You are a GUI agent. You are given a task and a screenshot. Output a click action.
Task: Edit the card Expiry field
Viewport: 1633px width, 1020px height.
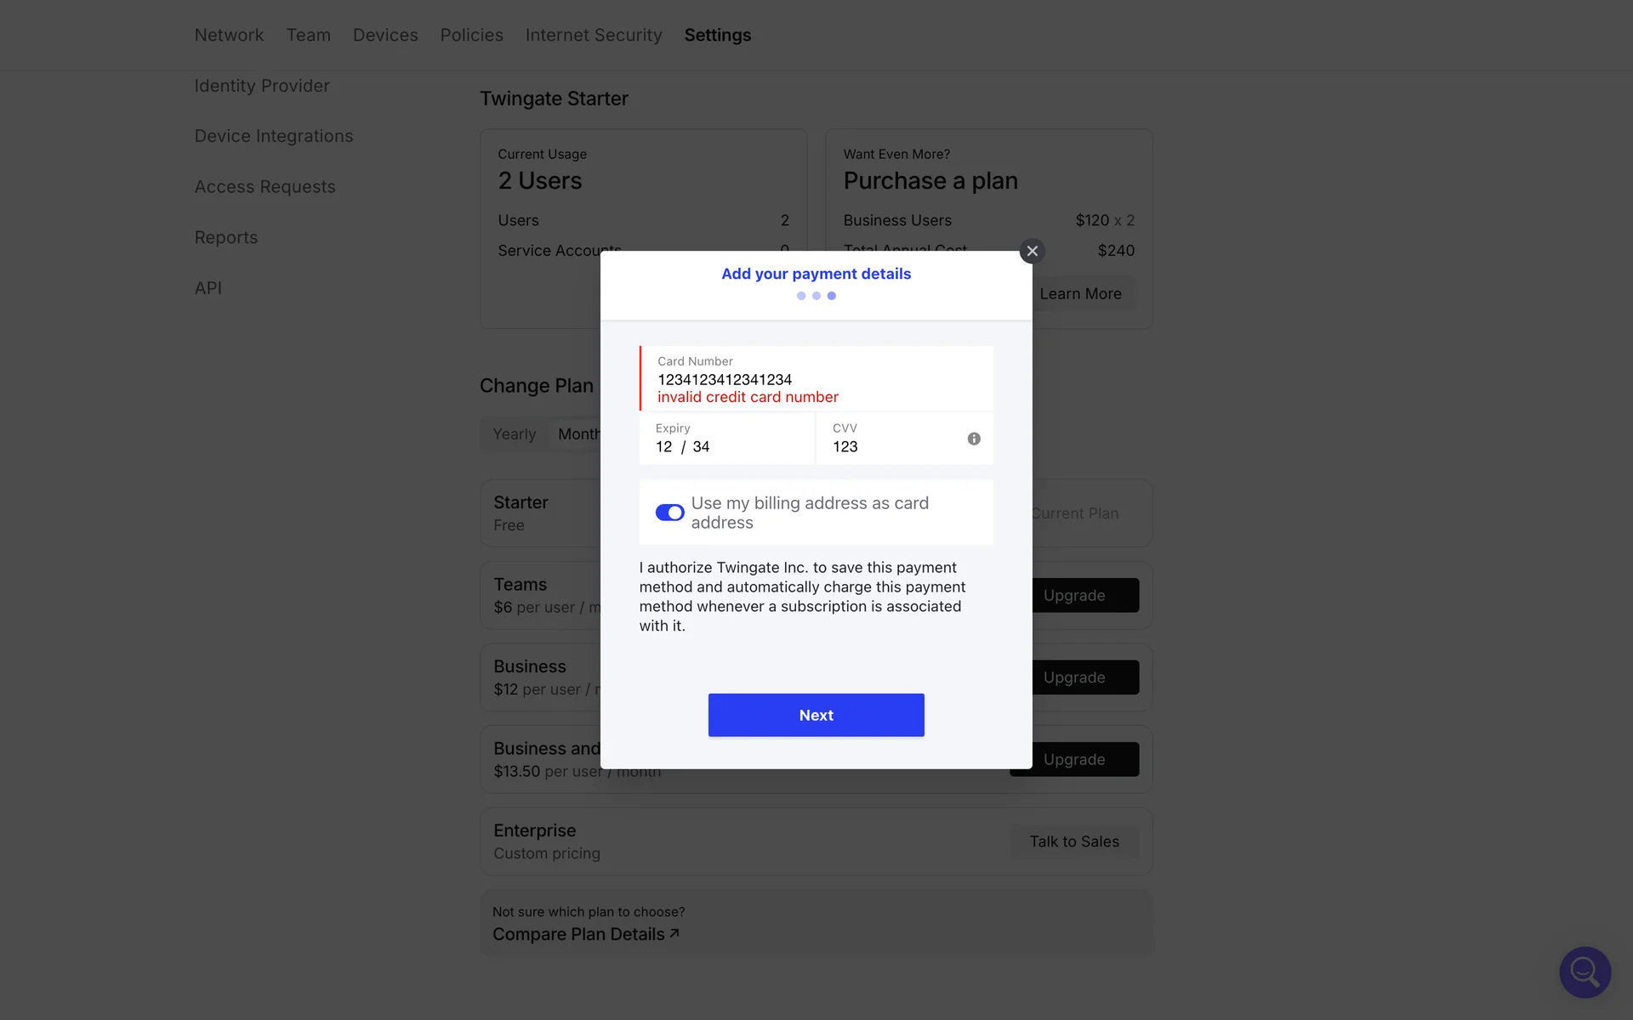tap(727, 446)
